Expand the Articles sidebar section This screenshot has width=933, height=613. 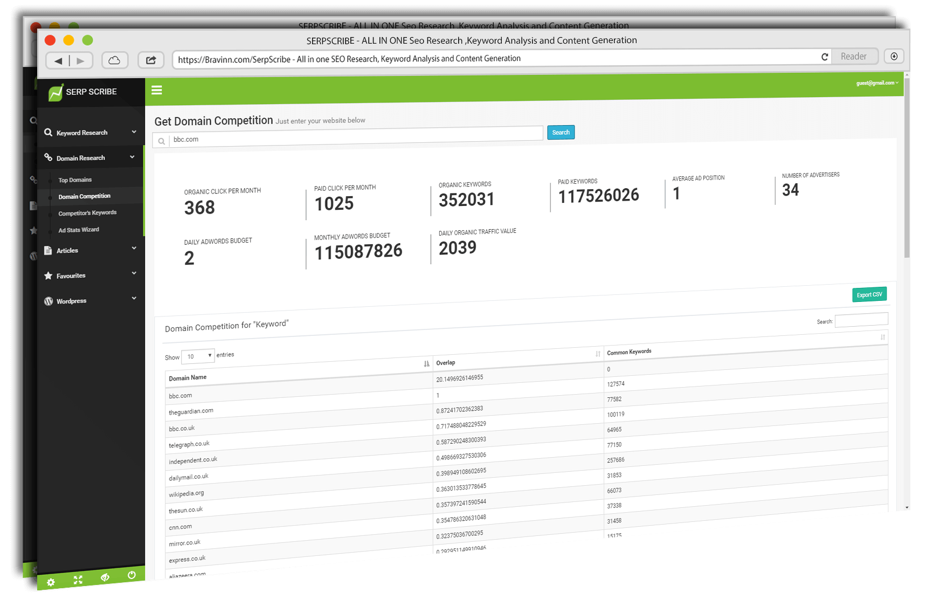90,250
